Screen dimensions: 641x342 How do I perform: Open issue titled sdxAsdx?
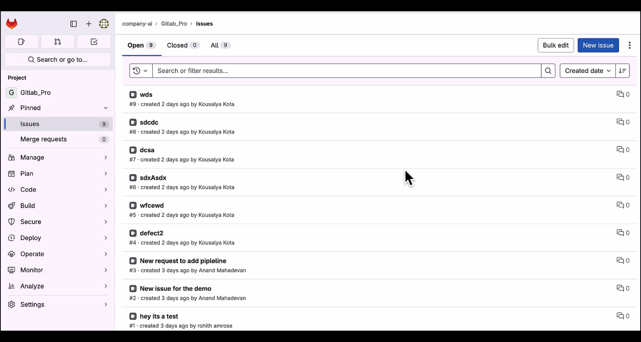coord(153,178)
